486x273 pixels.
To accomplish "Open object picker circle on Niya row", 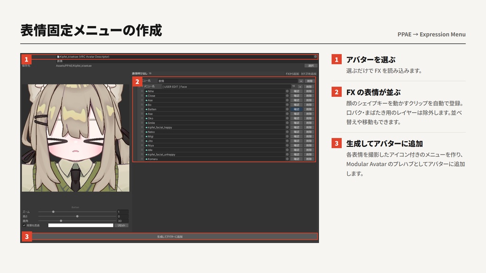I will [x=287, y=146].
